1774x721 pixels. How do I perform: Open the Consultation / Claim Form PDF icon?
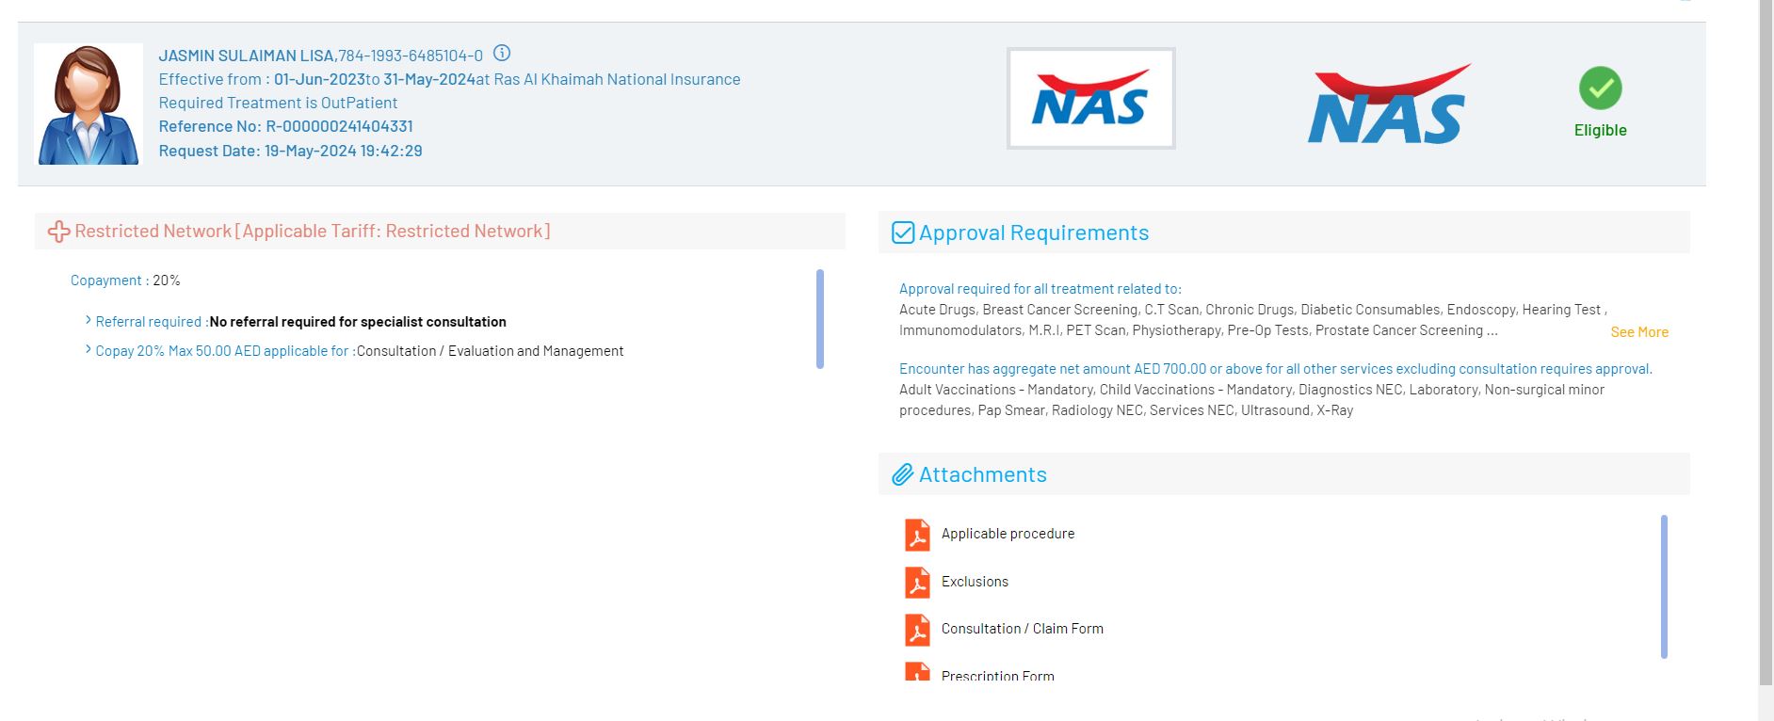(x=917, y=630)
